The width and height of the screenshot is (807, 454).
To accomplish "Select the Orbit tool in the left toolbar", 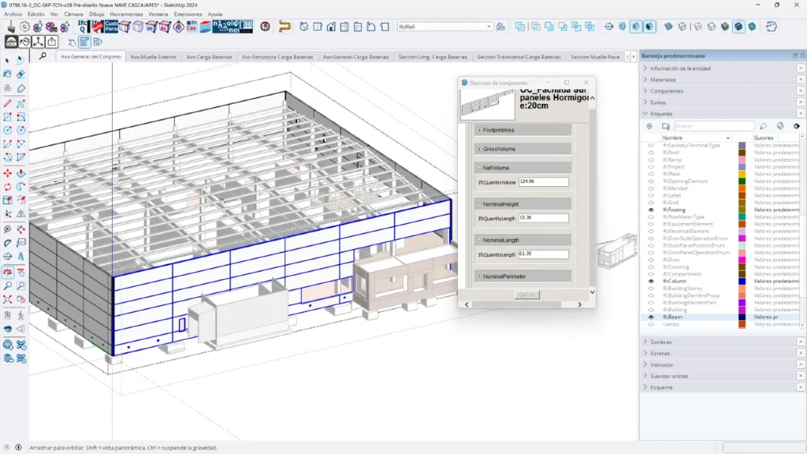I will (7, 272).
